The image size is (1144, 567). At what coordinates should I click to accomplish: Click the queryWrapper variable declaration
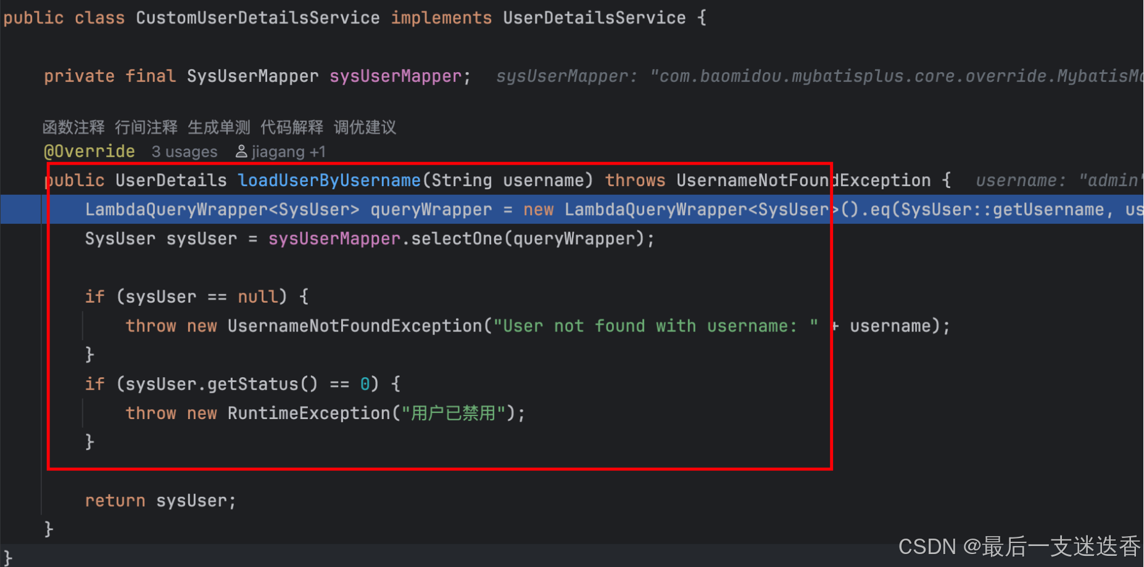431,210
